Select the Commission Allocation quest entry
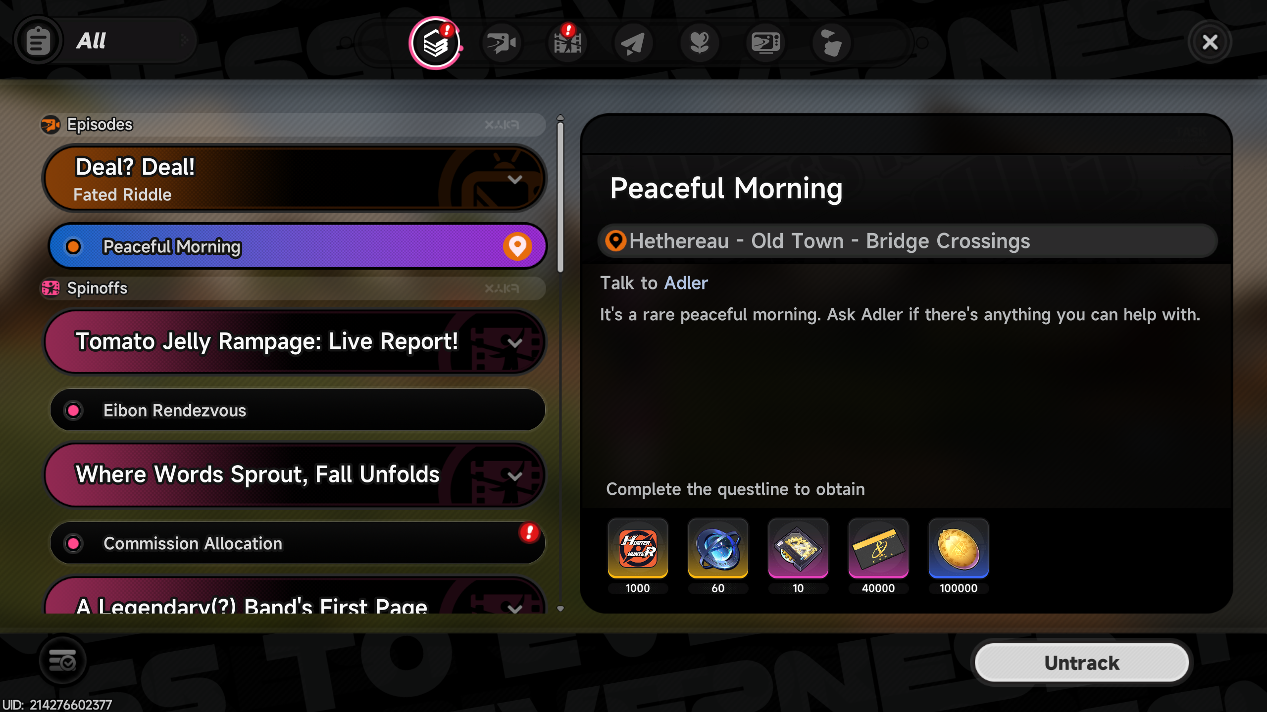Viewport: 1267px width, 712px height. (x=298, y=543)
